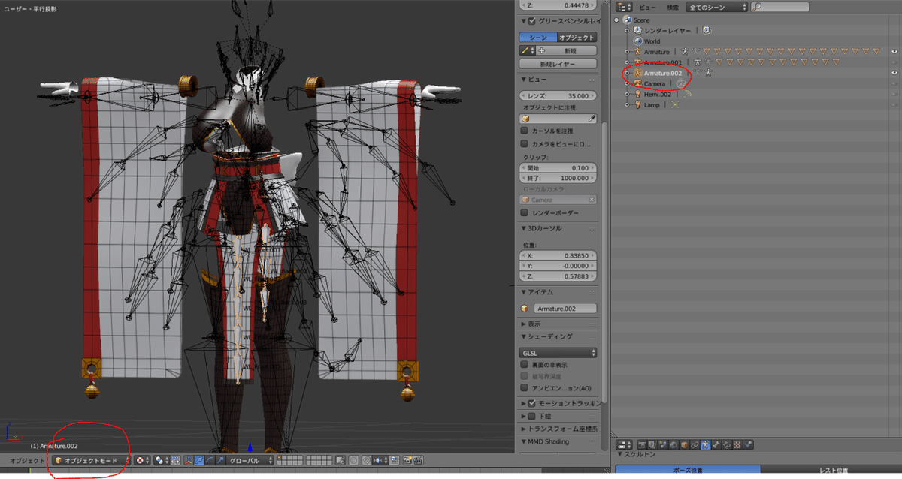Click the lens value field showing 35.000
This screenshot has width=902, height=479.
click(x=558, y=96)
